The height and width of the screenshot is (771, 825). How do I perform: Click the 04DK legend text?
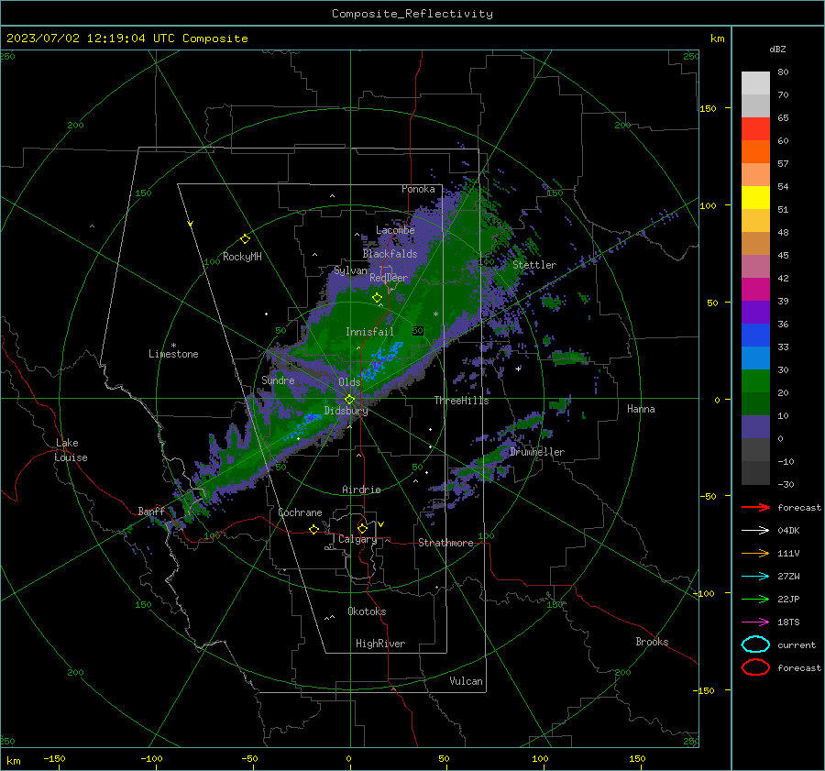[x=788, y=531]
